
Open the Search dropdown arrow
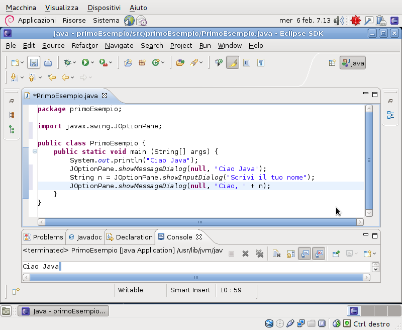coord(201,62)
